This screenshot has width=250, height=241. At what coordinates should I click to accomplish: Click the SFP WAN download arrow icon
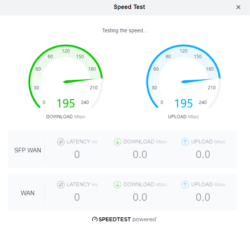[117, 142]
